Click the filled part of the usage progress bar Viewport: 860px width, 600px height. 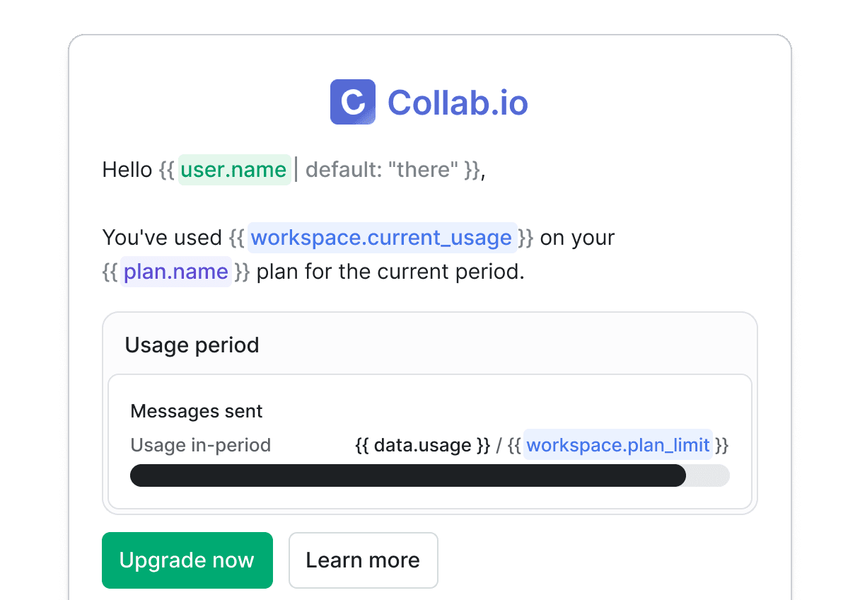point(407,475)
